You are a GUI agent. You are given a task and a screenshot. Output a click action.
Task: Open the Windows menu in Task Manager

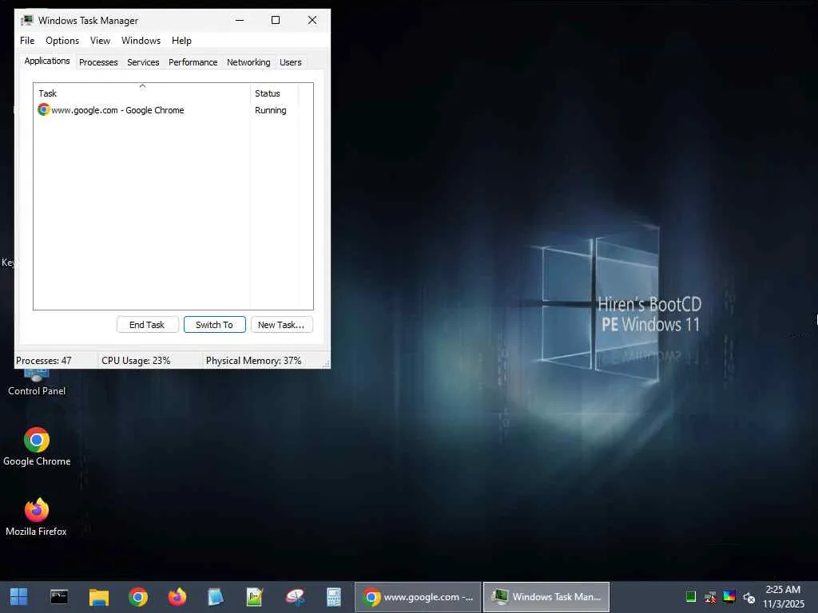pos(141,41)
